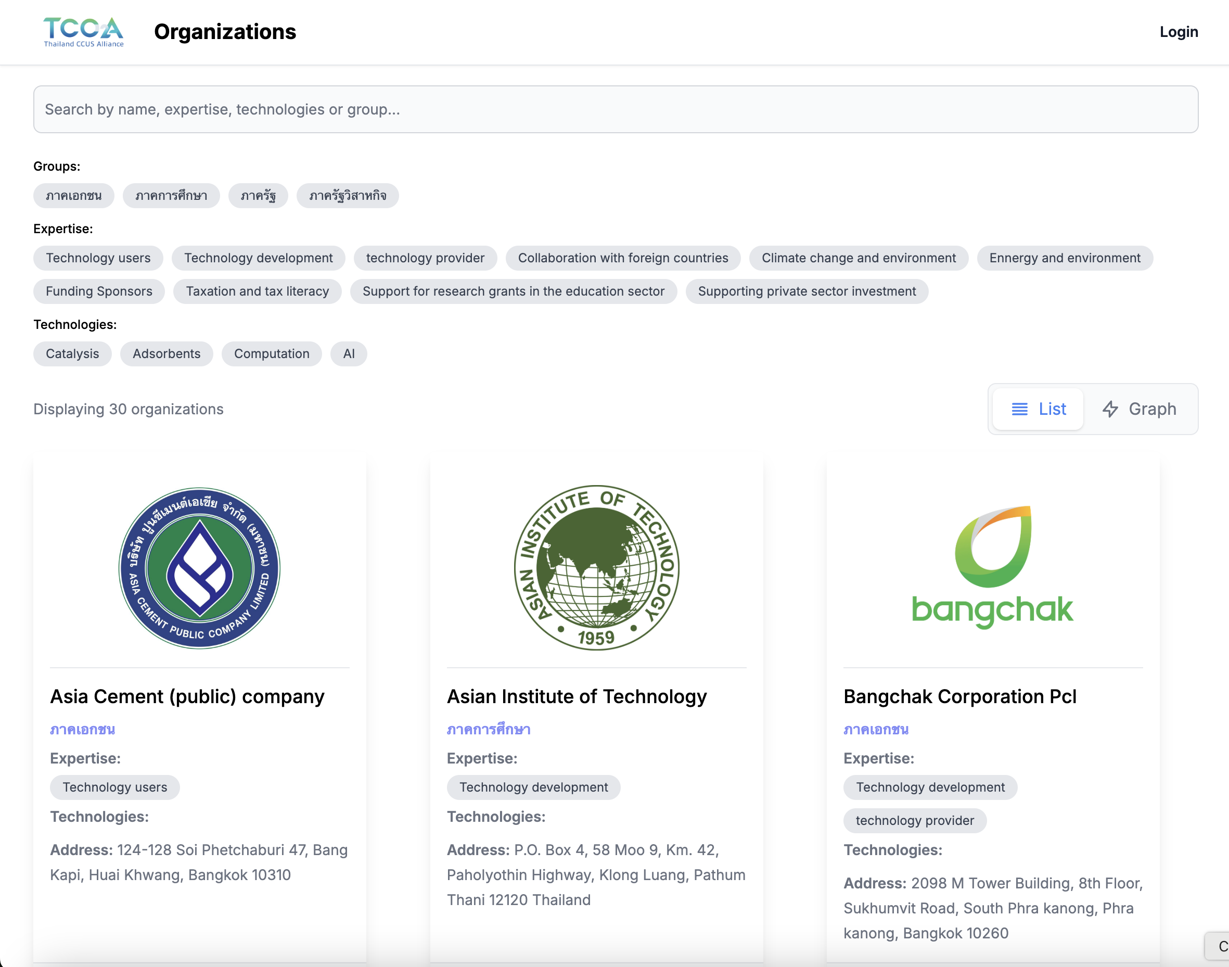Toggle the Technology users expertise filter
This screenshot has width=1229, height=967.
tap(98, 258)
